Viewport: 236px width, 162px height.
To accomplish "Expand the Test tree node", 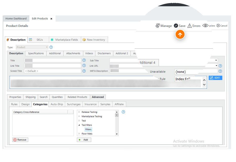I will (79, 121).
